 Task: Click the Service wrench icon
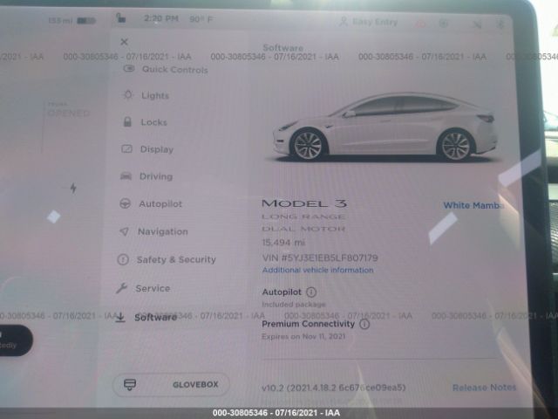(x=121, y=288)
